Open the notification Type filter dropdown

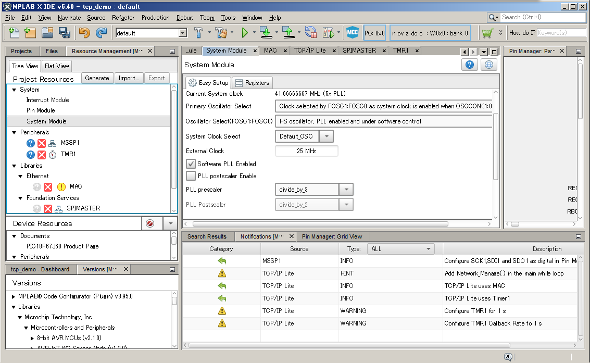pos(400,249)
